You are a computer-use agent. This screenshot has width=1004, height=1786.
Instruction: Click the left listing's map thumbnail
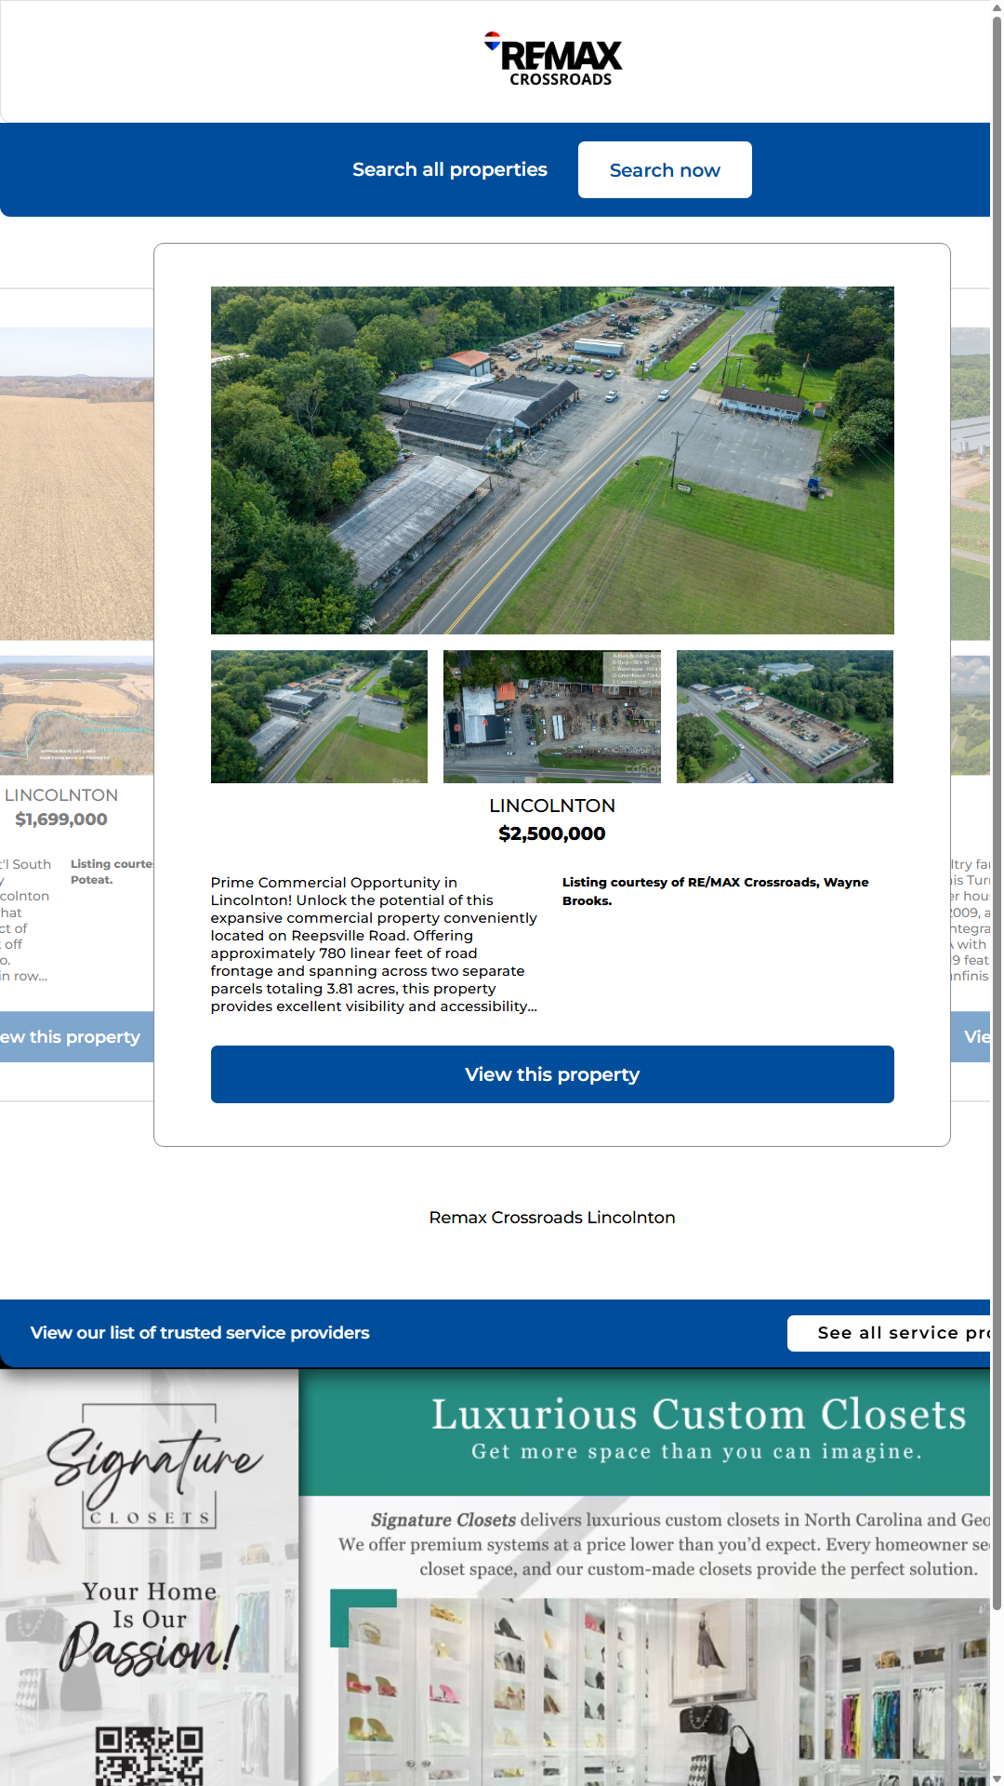76,716
